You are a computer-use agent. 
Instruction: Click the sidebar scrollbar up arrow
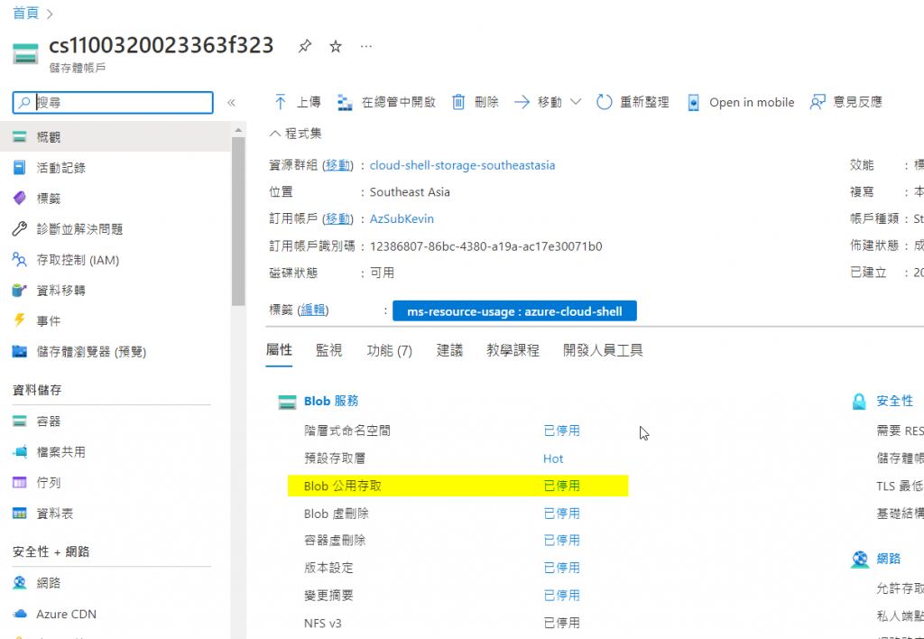coord(238,130)
